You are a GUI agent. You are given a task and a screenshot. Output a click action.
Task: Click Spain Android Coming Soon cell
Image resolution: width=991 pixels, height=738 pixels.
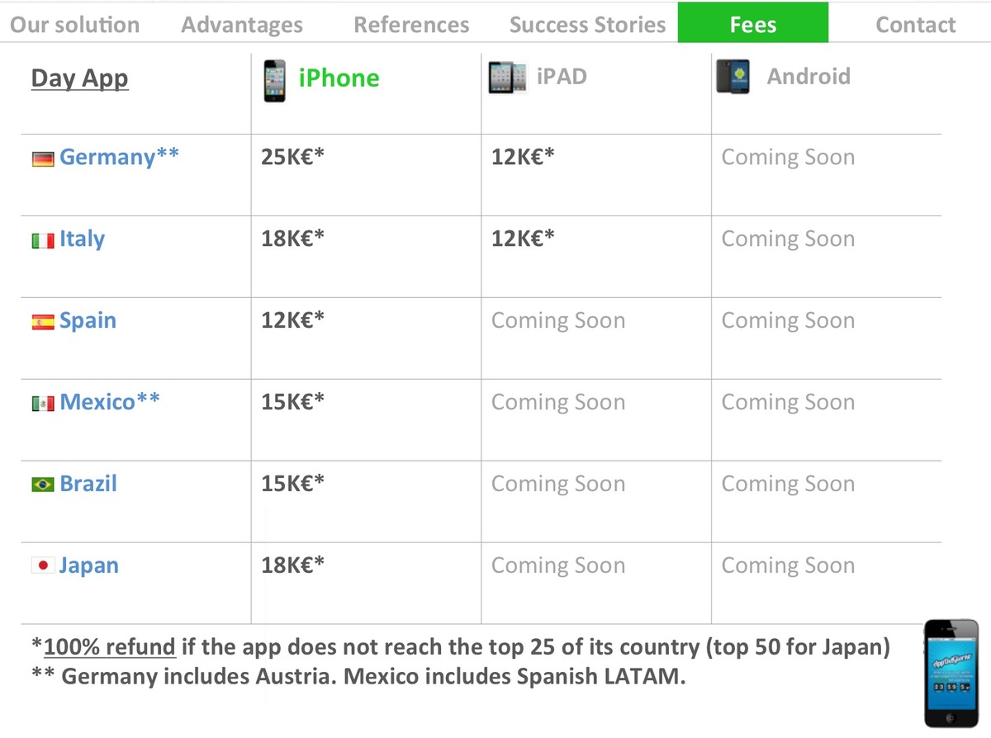coord(788,320)
